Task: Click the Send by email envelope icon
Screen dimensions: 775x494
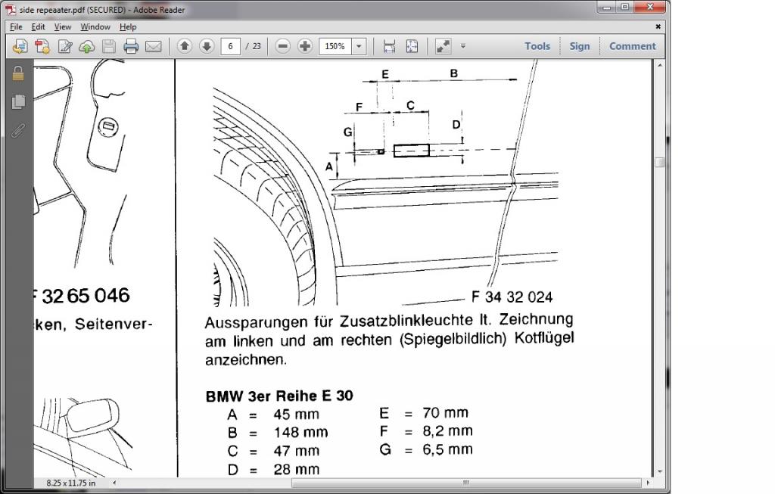Action: [154, 46]
